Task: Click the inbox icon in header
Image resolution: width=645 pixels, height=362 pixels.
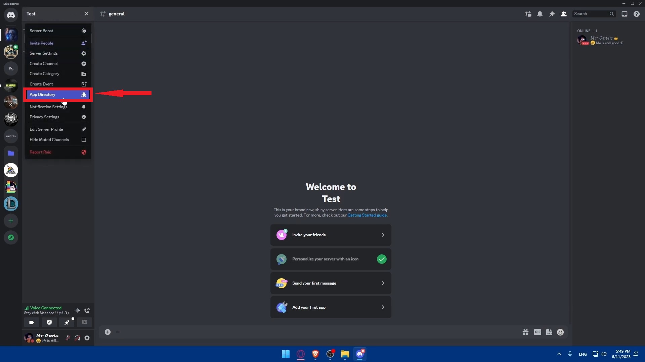Action: (x=625, y=14)
